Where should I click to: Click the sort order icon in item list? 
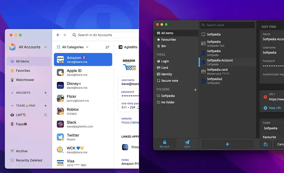[x=108, y=47]
